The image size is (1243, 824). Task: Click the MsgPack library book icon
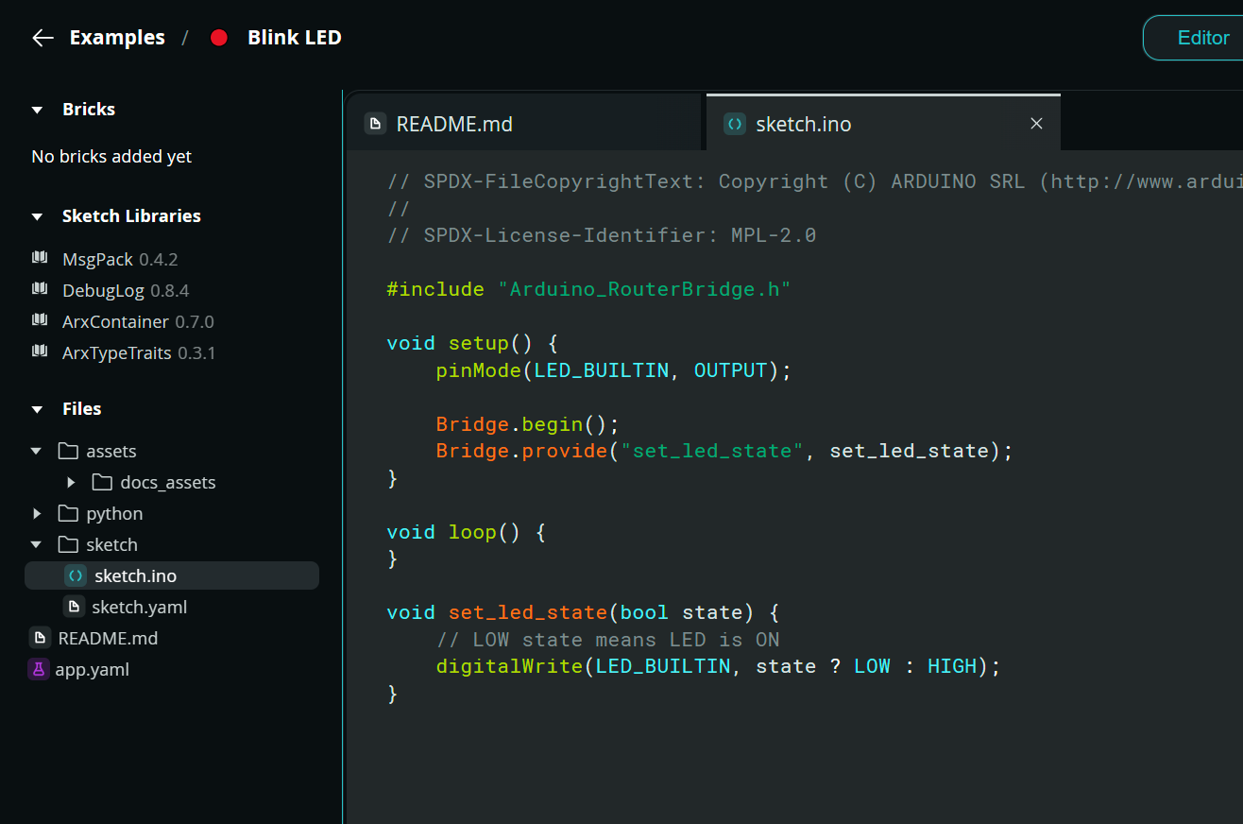(x=40, y=258)
